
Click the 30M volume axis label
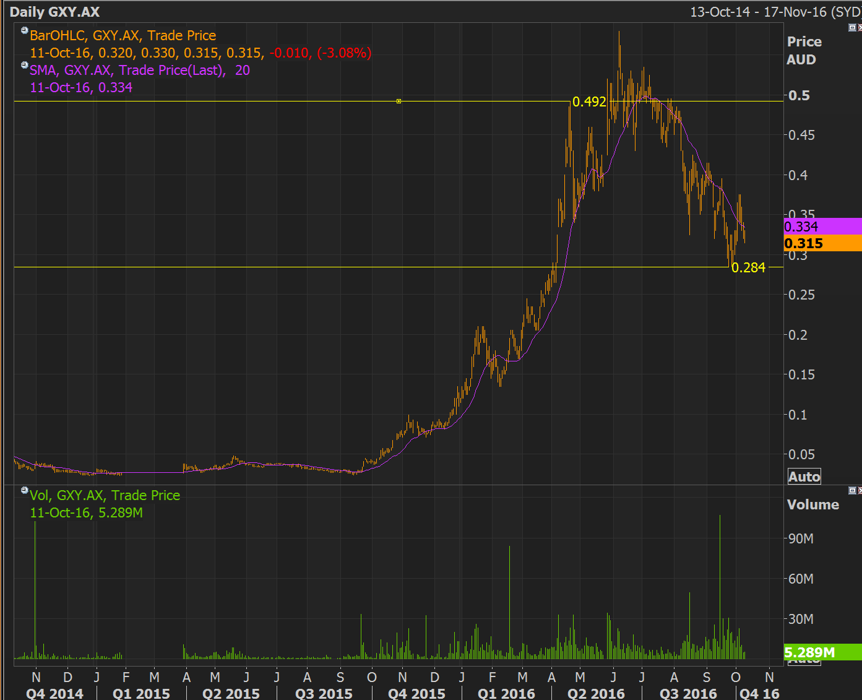[x=801, y=619]
